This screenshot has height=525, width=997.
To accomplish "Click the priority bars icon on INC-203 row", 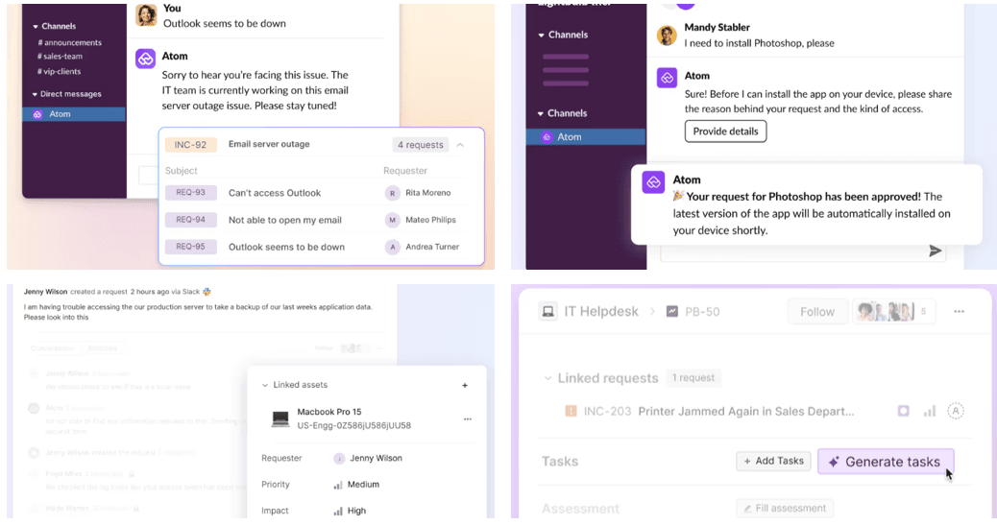I will (x=929, y=411).
